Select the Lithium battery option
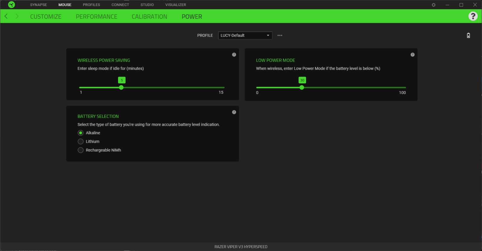The height and width of the screenshot is (251, 482). [80, 141]
